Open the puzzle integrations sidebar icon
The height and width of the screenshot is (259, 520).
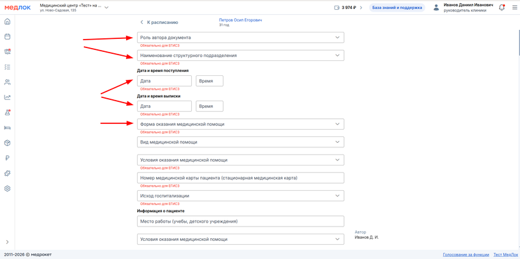click(7, 173)
